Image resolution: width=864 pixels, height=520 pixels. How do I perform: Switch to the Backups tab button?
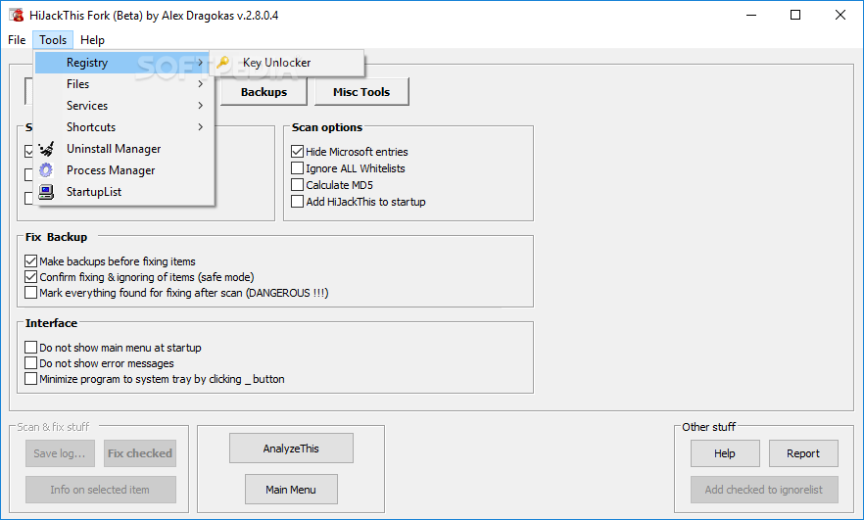coord(264,92)
